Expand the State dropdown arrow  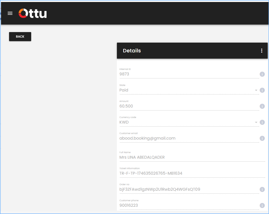pyautogui.click(x=256, y=90)
